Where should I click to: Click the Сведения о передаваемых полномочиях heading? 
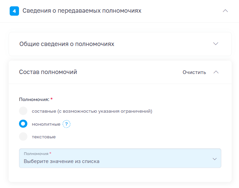pos(82,11)
